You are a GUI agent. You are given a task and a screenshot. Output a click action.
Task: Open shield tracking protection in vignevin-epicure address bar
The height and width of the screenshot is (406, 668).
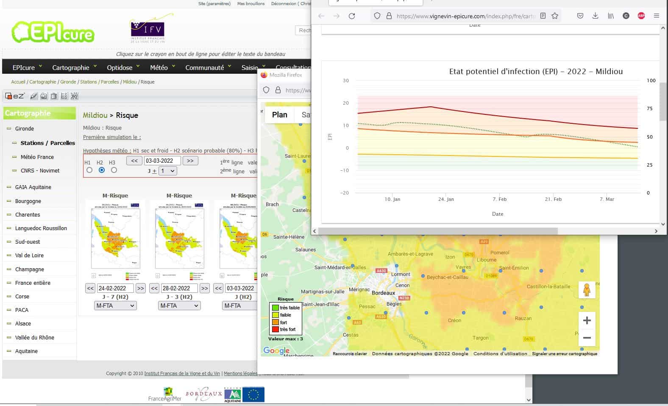[x=377, y=16]
